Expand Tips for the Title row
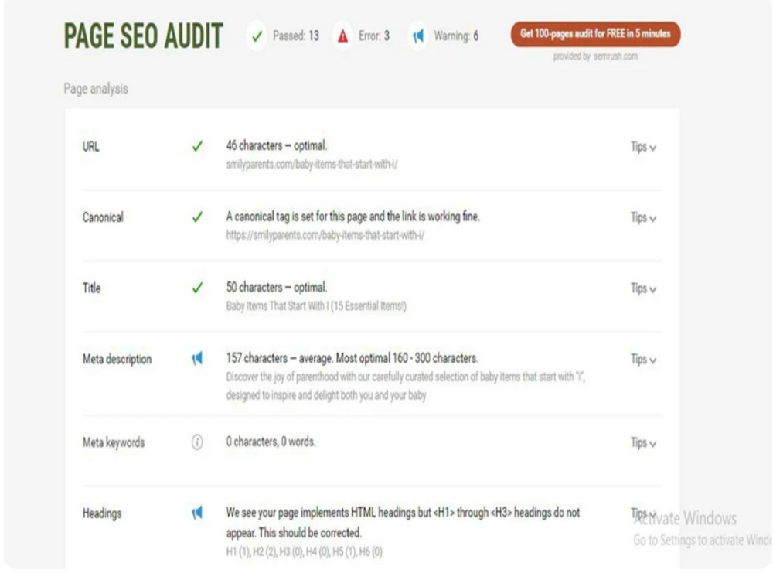The image size is (773, 580). point(643,288)
